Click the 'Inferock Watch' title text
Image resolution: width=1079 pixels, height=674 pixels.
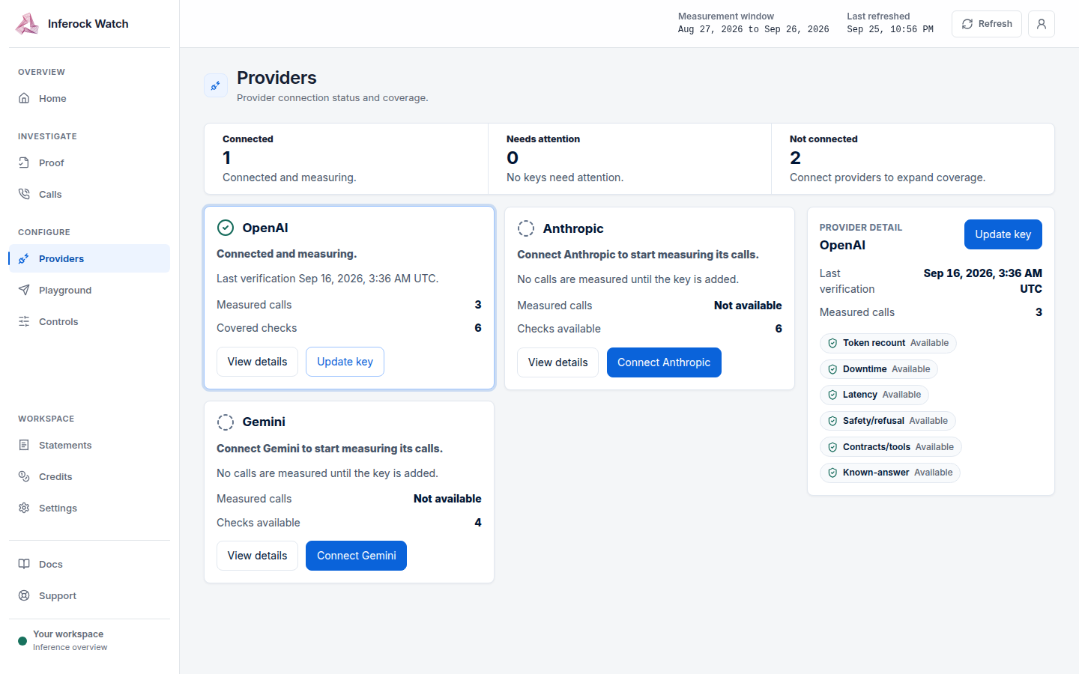(x=88, y=24)
